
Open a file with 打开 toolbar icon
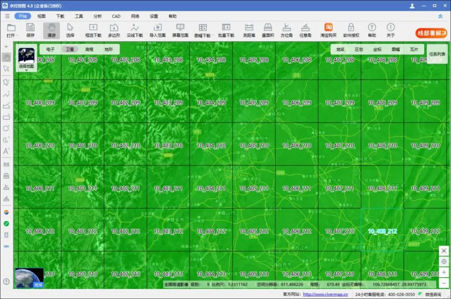click(x=11, y=30)
